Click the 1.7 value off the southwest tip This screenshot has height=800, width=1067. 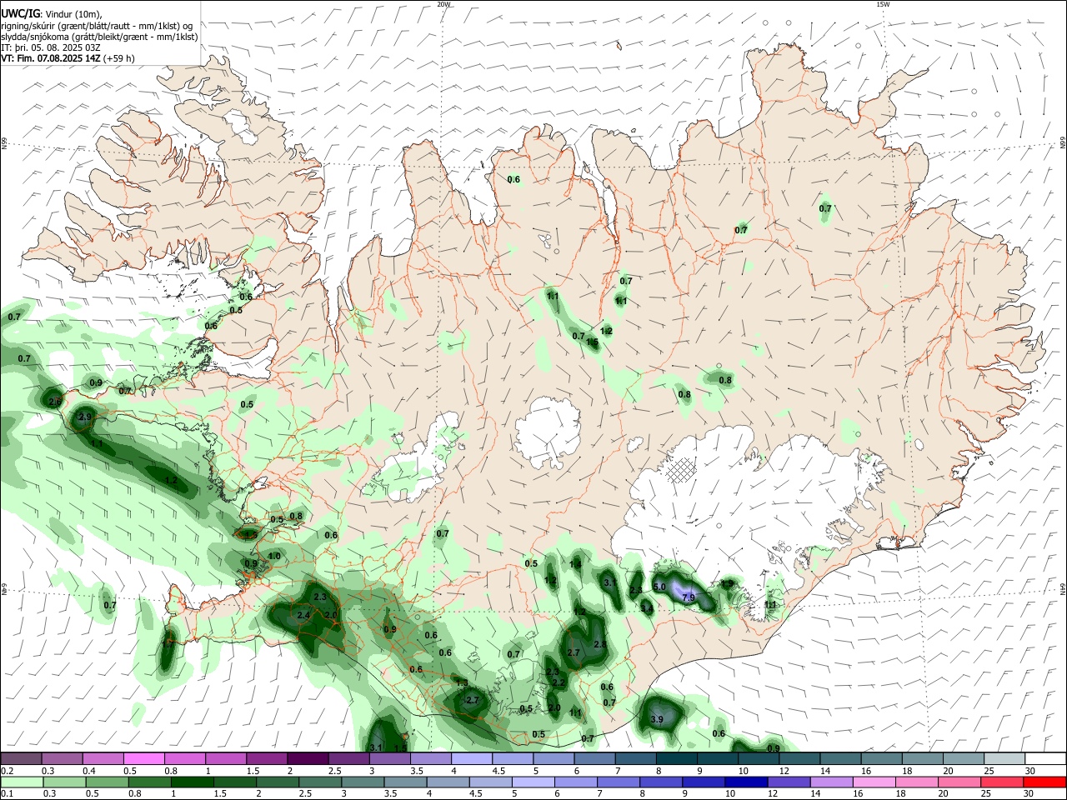pyautogui.click(x=168, y=643)
